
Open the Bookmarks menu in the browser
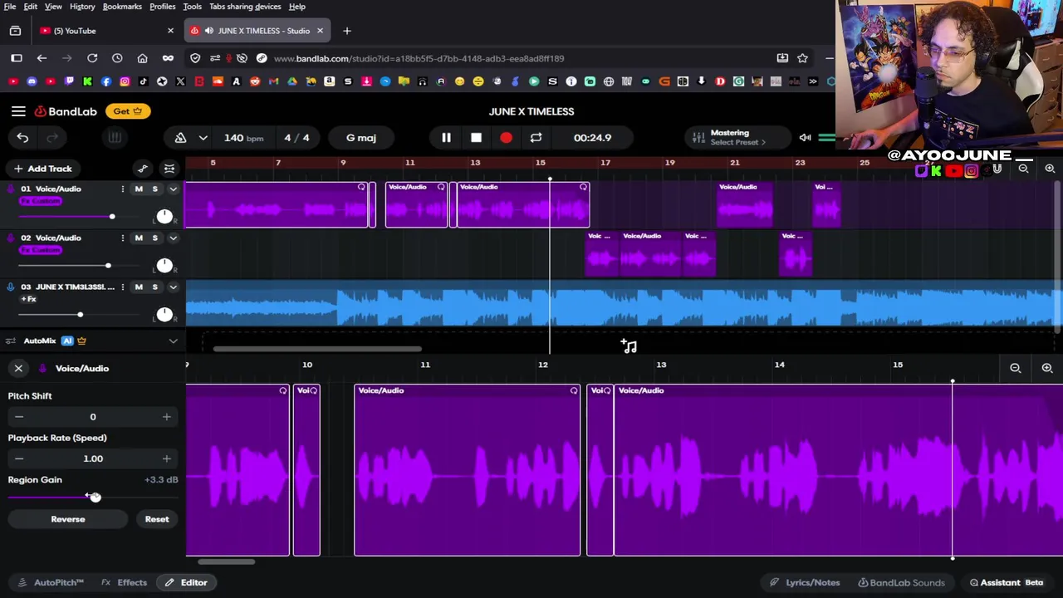coord(122,7)
